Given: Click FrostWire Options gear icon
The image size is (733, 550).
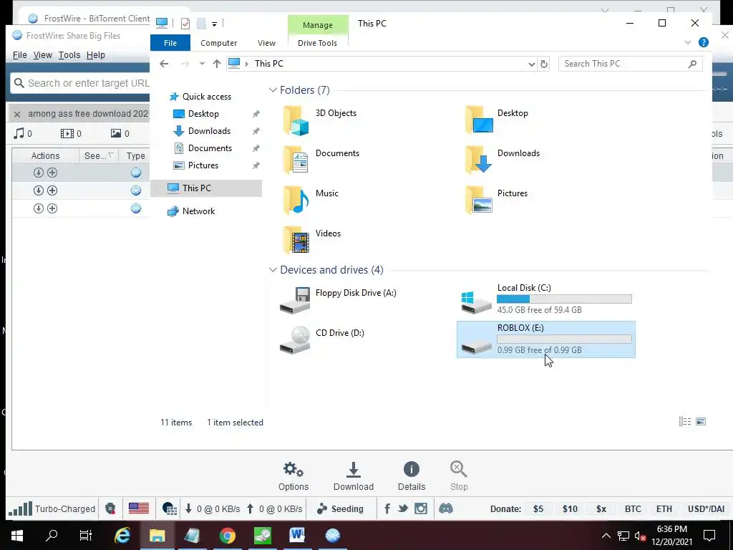Looking at the screenshot, I should click(293, 476).
